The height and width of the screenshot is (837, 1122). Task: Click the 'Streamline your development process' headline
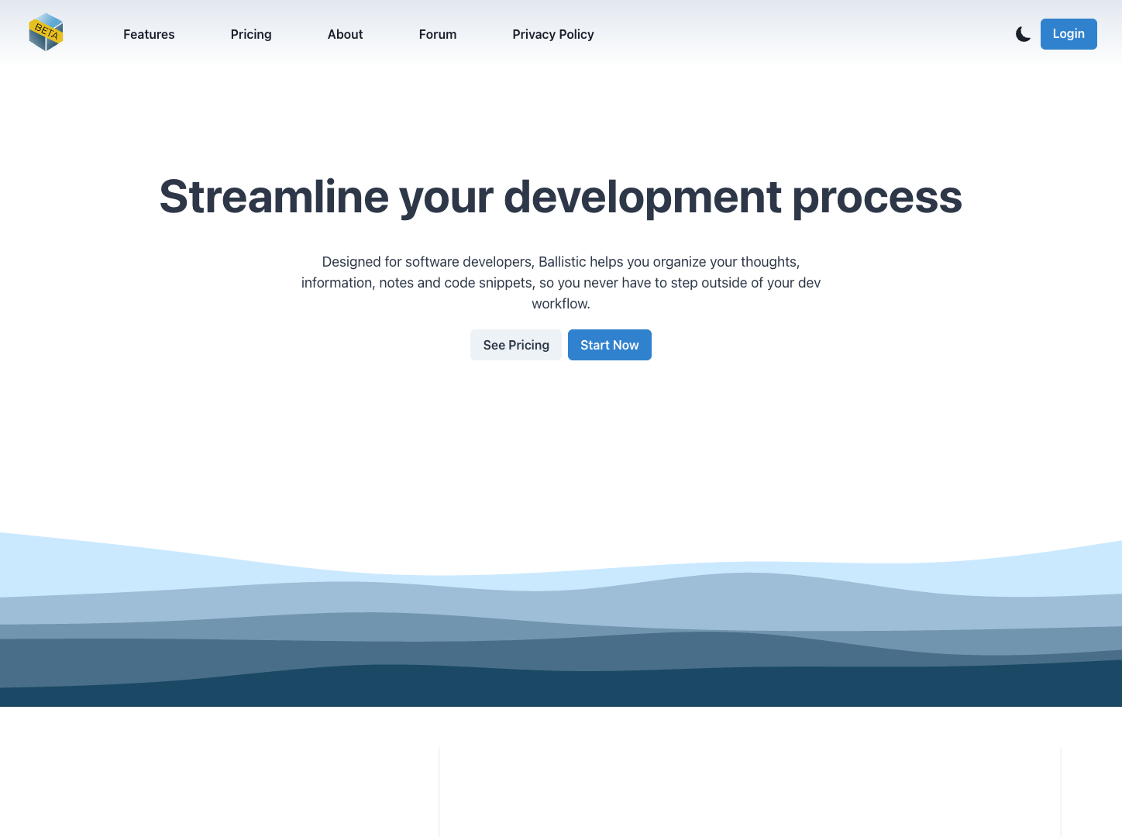coord(560,197)
